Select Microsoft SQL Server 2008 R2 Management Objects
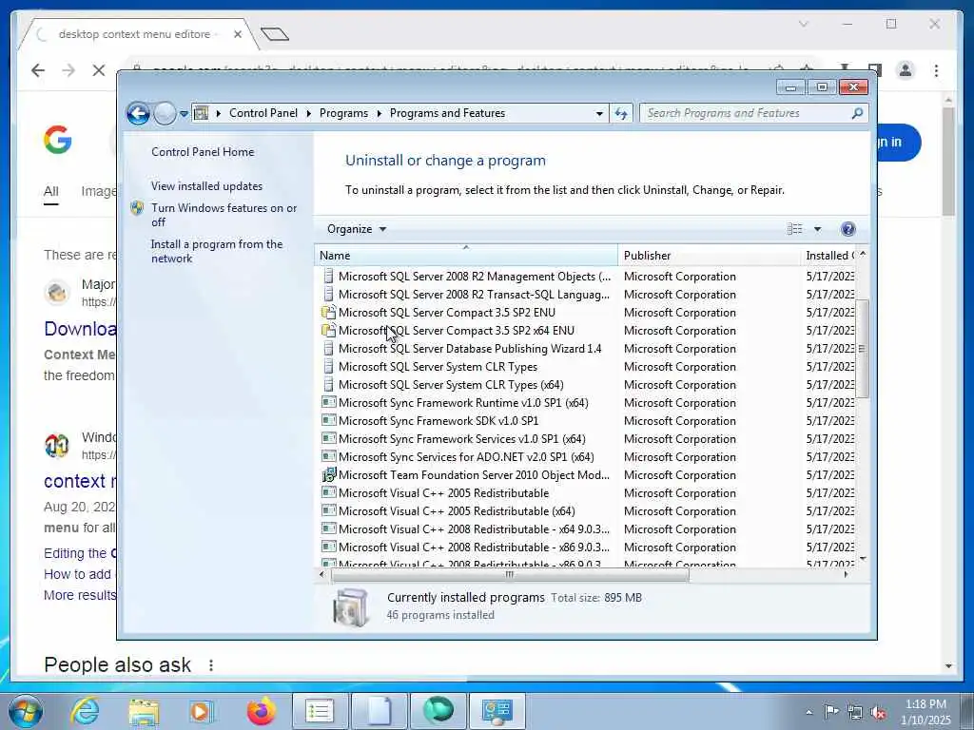The image size is (974, 730). [x=474, y=277]
